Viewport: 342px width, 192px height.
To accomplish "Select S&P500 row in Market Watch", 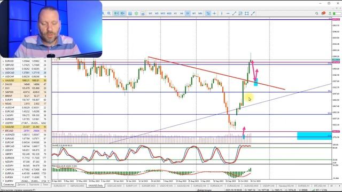I will pyautogui.click(x=25, y=92).
